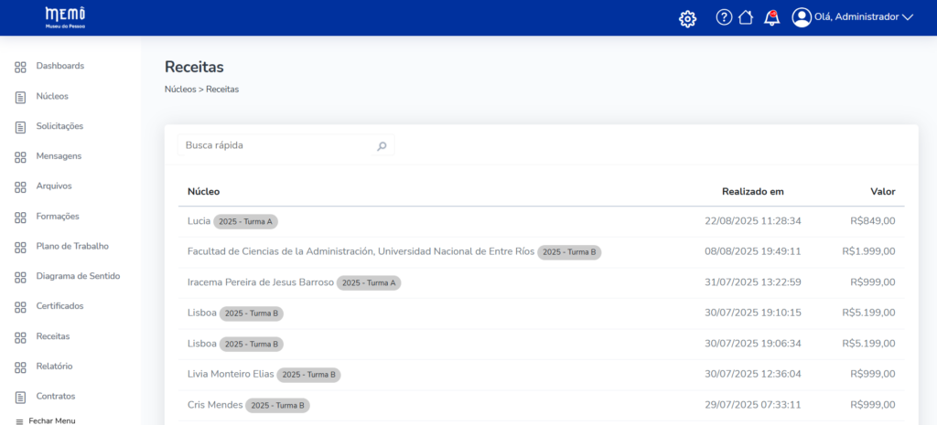Image resolution: width=937 pixels, height=425 pixels.
Task: Click the user avatar icon
Action: [x=802, y=17]
